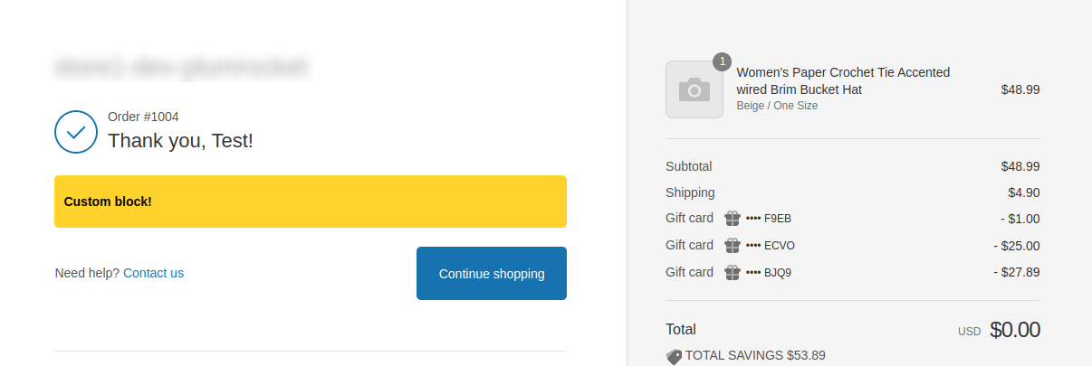Click the Thank you, Test! heading

[x=180, y=141]
